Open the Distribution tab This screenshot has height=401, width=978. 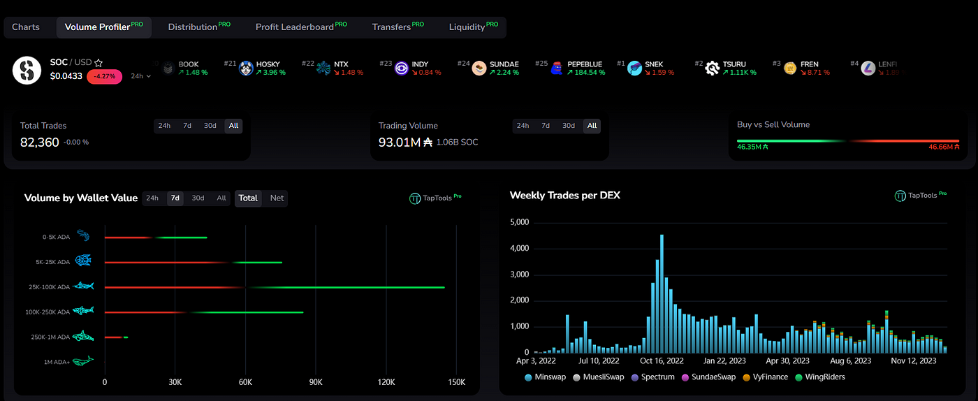point(199,27)
